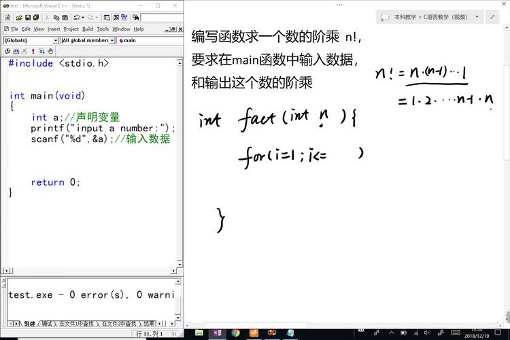Open the Undo history dropdown arrow
The image size is (510, 340).
(x=83, y=17)
